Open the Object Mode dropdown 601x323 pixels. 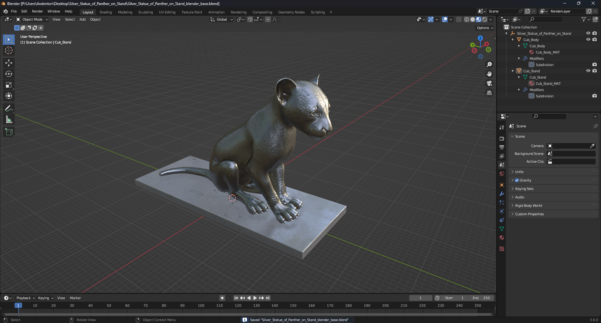(x=32, y=19)
